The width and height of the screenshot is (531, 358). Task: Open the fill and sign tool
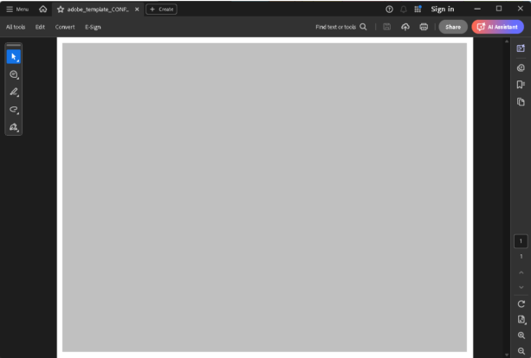[14, 127]
